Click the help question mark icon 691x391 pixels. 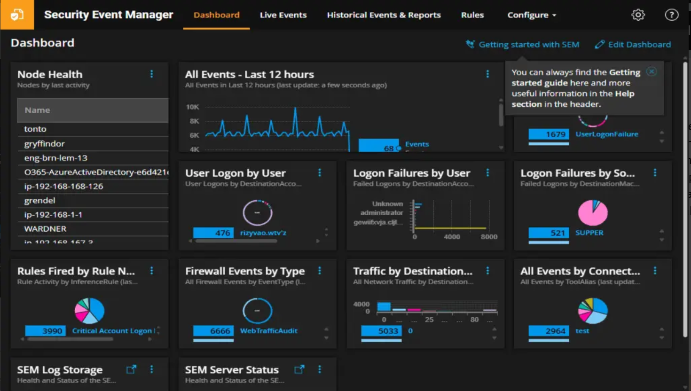pyautogui.click(x=671, y=15)
